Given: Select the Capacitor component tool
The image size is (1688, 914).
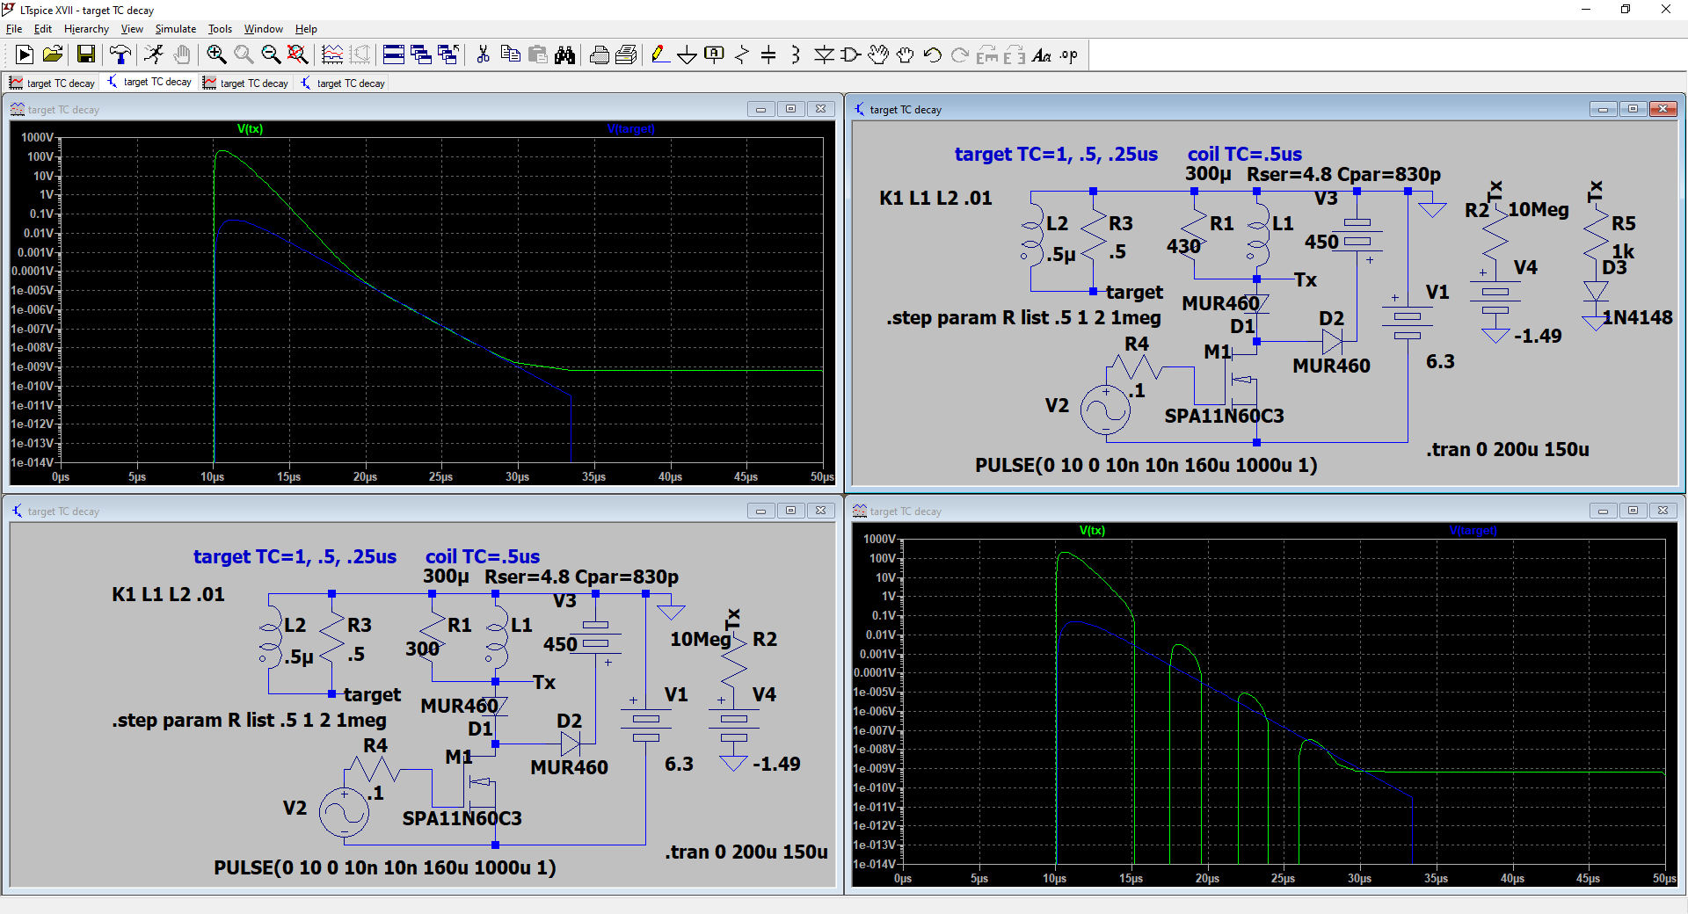Looking at the screenshot, I should [768, 55].
